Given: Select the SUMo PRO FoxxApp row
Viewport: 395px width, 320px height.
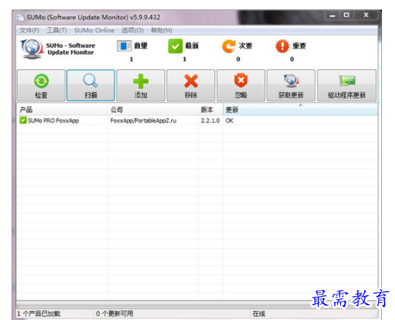Looking at the screenshot, I should (x=197, y=121).
